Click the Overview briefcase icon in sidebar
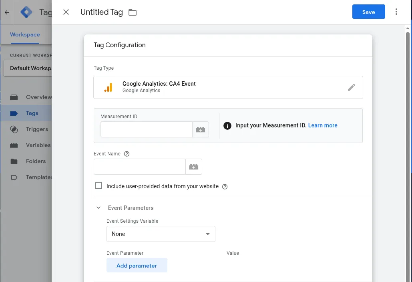The height and width of the screenshot is (282, 412). click(x=14, y=97)
